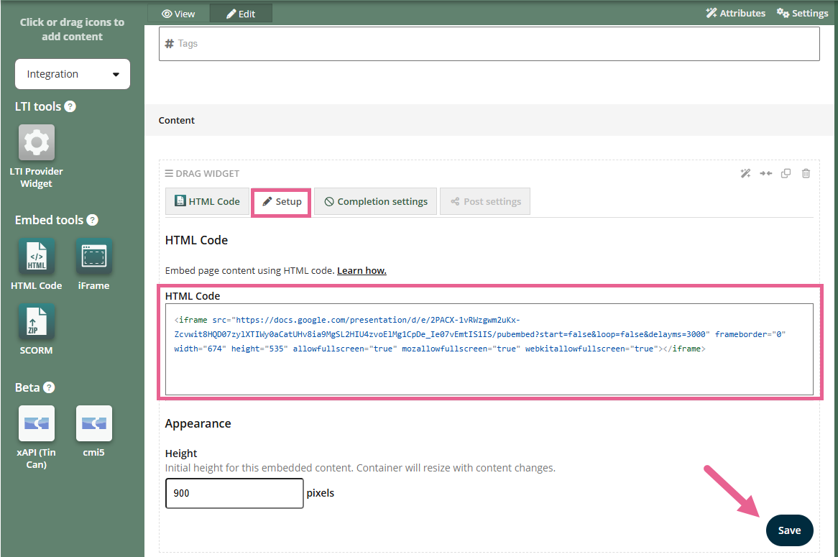Open the Integration dropdown menu

[x=73, y=74]
